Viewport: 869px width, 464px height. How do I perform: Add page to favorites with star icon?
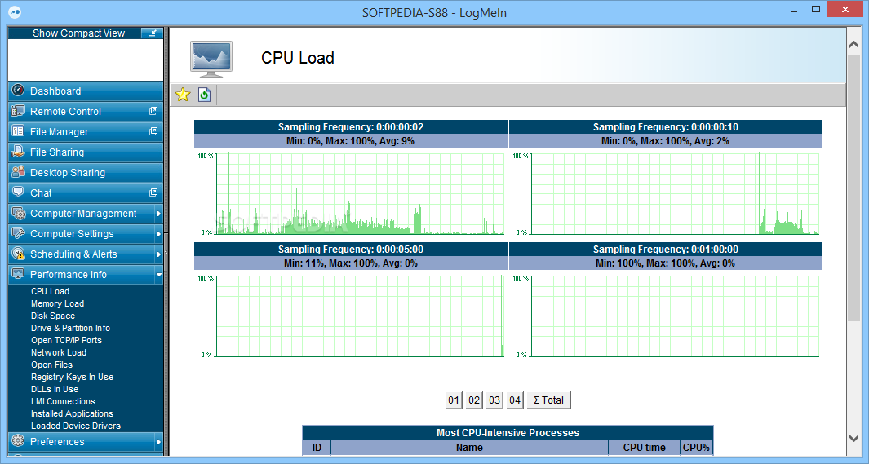click(x=183, y=95)
